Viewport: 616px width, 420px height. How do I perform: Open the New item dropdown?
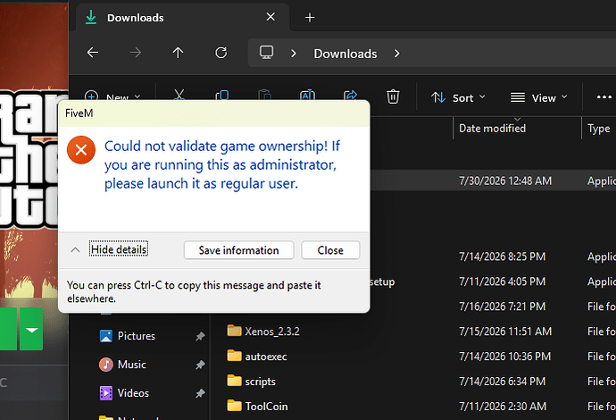pyautogui.click(x=112, y=96)
